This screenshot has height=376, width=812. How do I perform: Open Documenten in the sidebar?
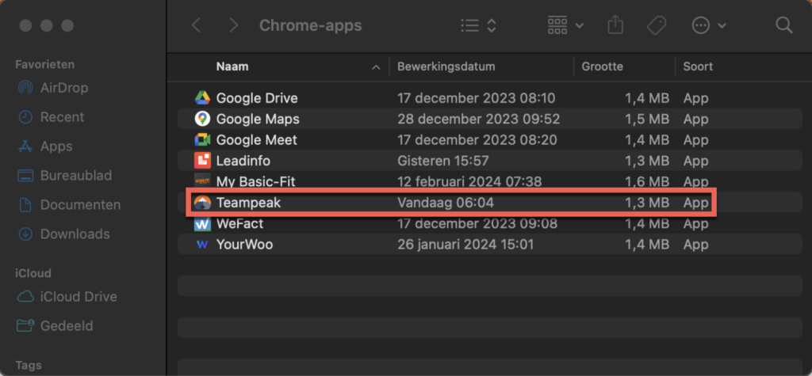(80, 205)
